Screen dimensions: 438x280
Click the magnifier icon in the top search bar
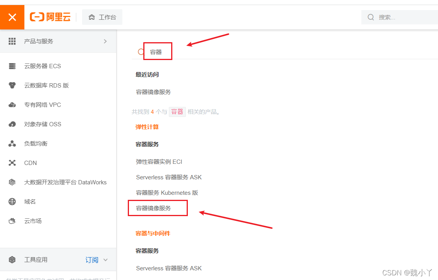[x=371, y=17]
